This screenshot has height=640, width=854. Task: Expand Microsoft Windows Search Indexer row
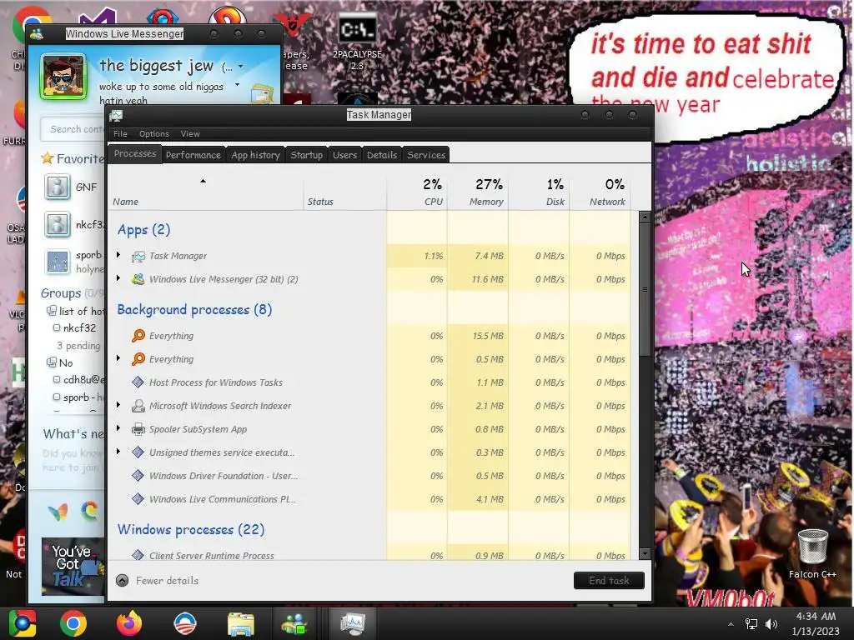tap(118, 406)
